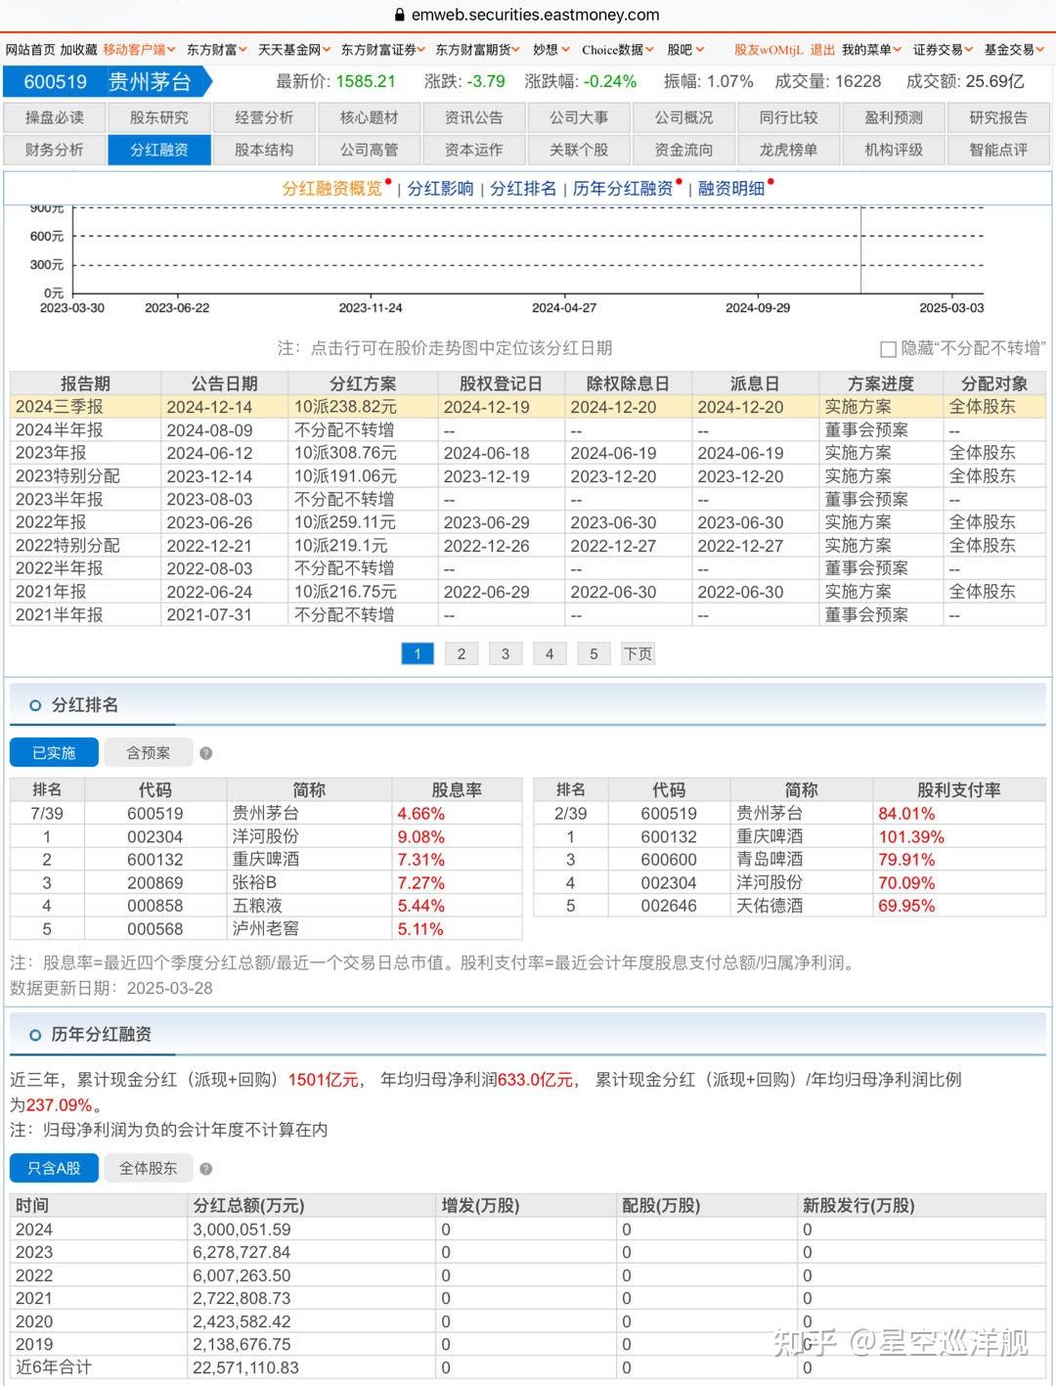
Task: Click 重庆啤酒 in payout ratio ranking
Action: (x=770, y=837)
